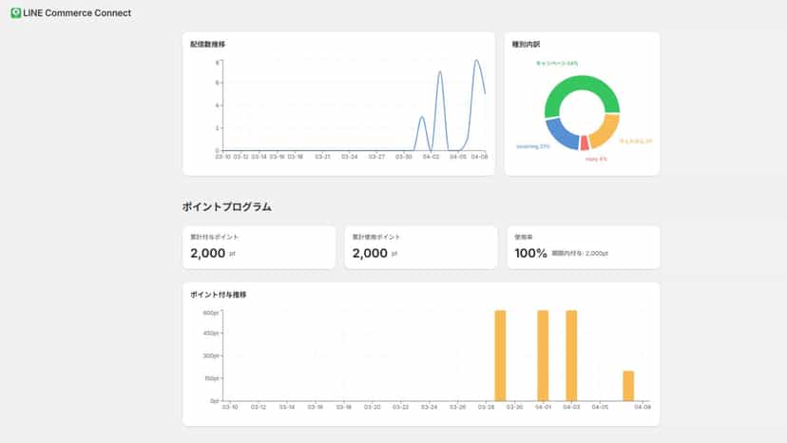787x443 pixels.
Task: Select the orange segment of the donut chart
Action: point(605,131)
